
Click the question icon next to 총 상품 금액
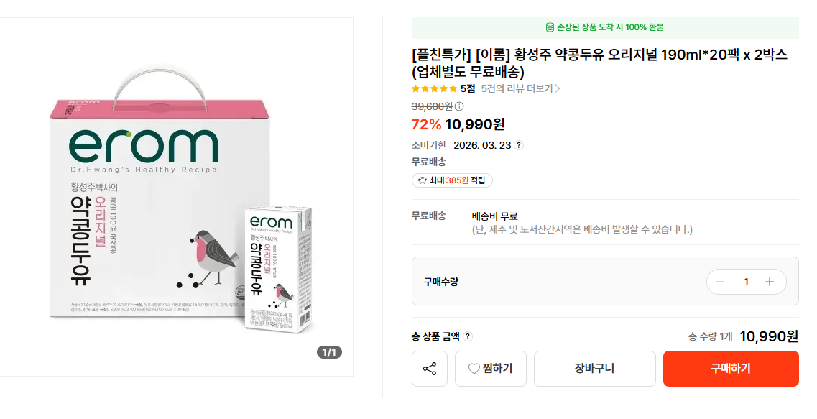(468, 336)
